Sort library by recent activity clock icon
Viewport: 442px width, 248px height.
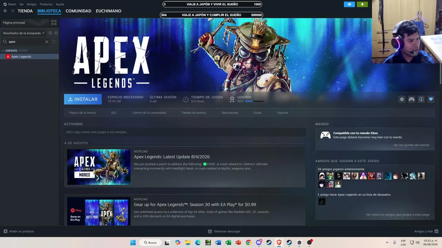point(50,33)
